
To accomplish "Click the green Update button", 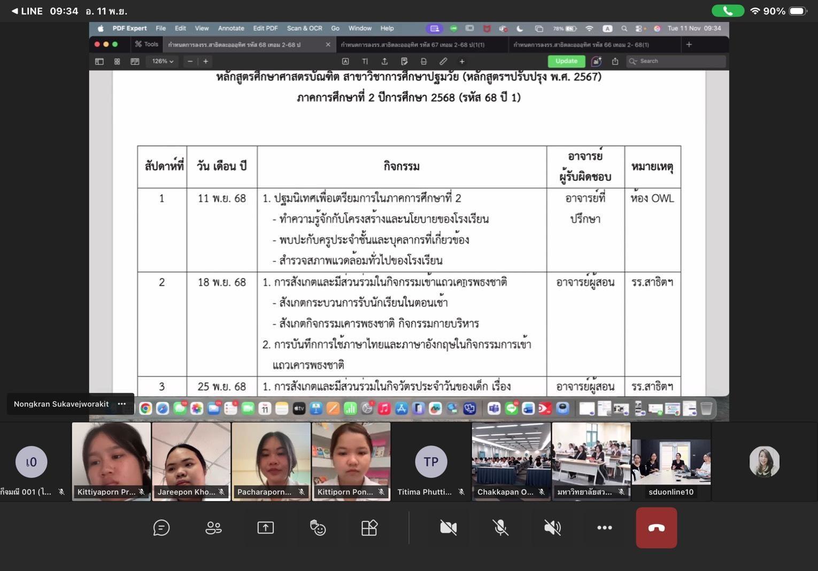I will point(566,61).
